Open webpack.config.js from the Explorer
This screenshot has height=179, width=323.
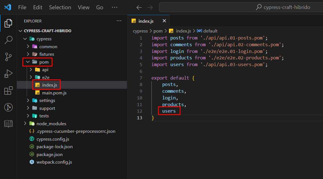coord(54,162)
